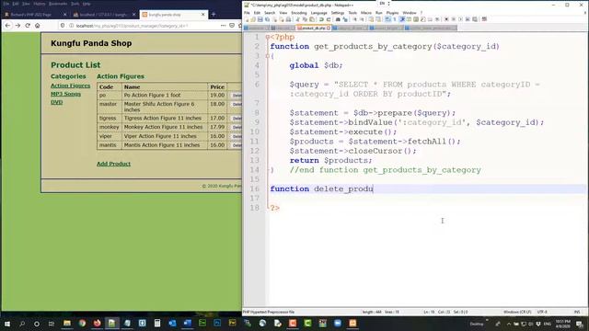The height and width of the screenshot is (331, 589).
Task: Open the Plugins menu in Notepad++
Action: pos(393,13)
